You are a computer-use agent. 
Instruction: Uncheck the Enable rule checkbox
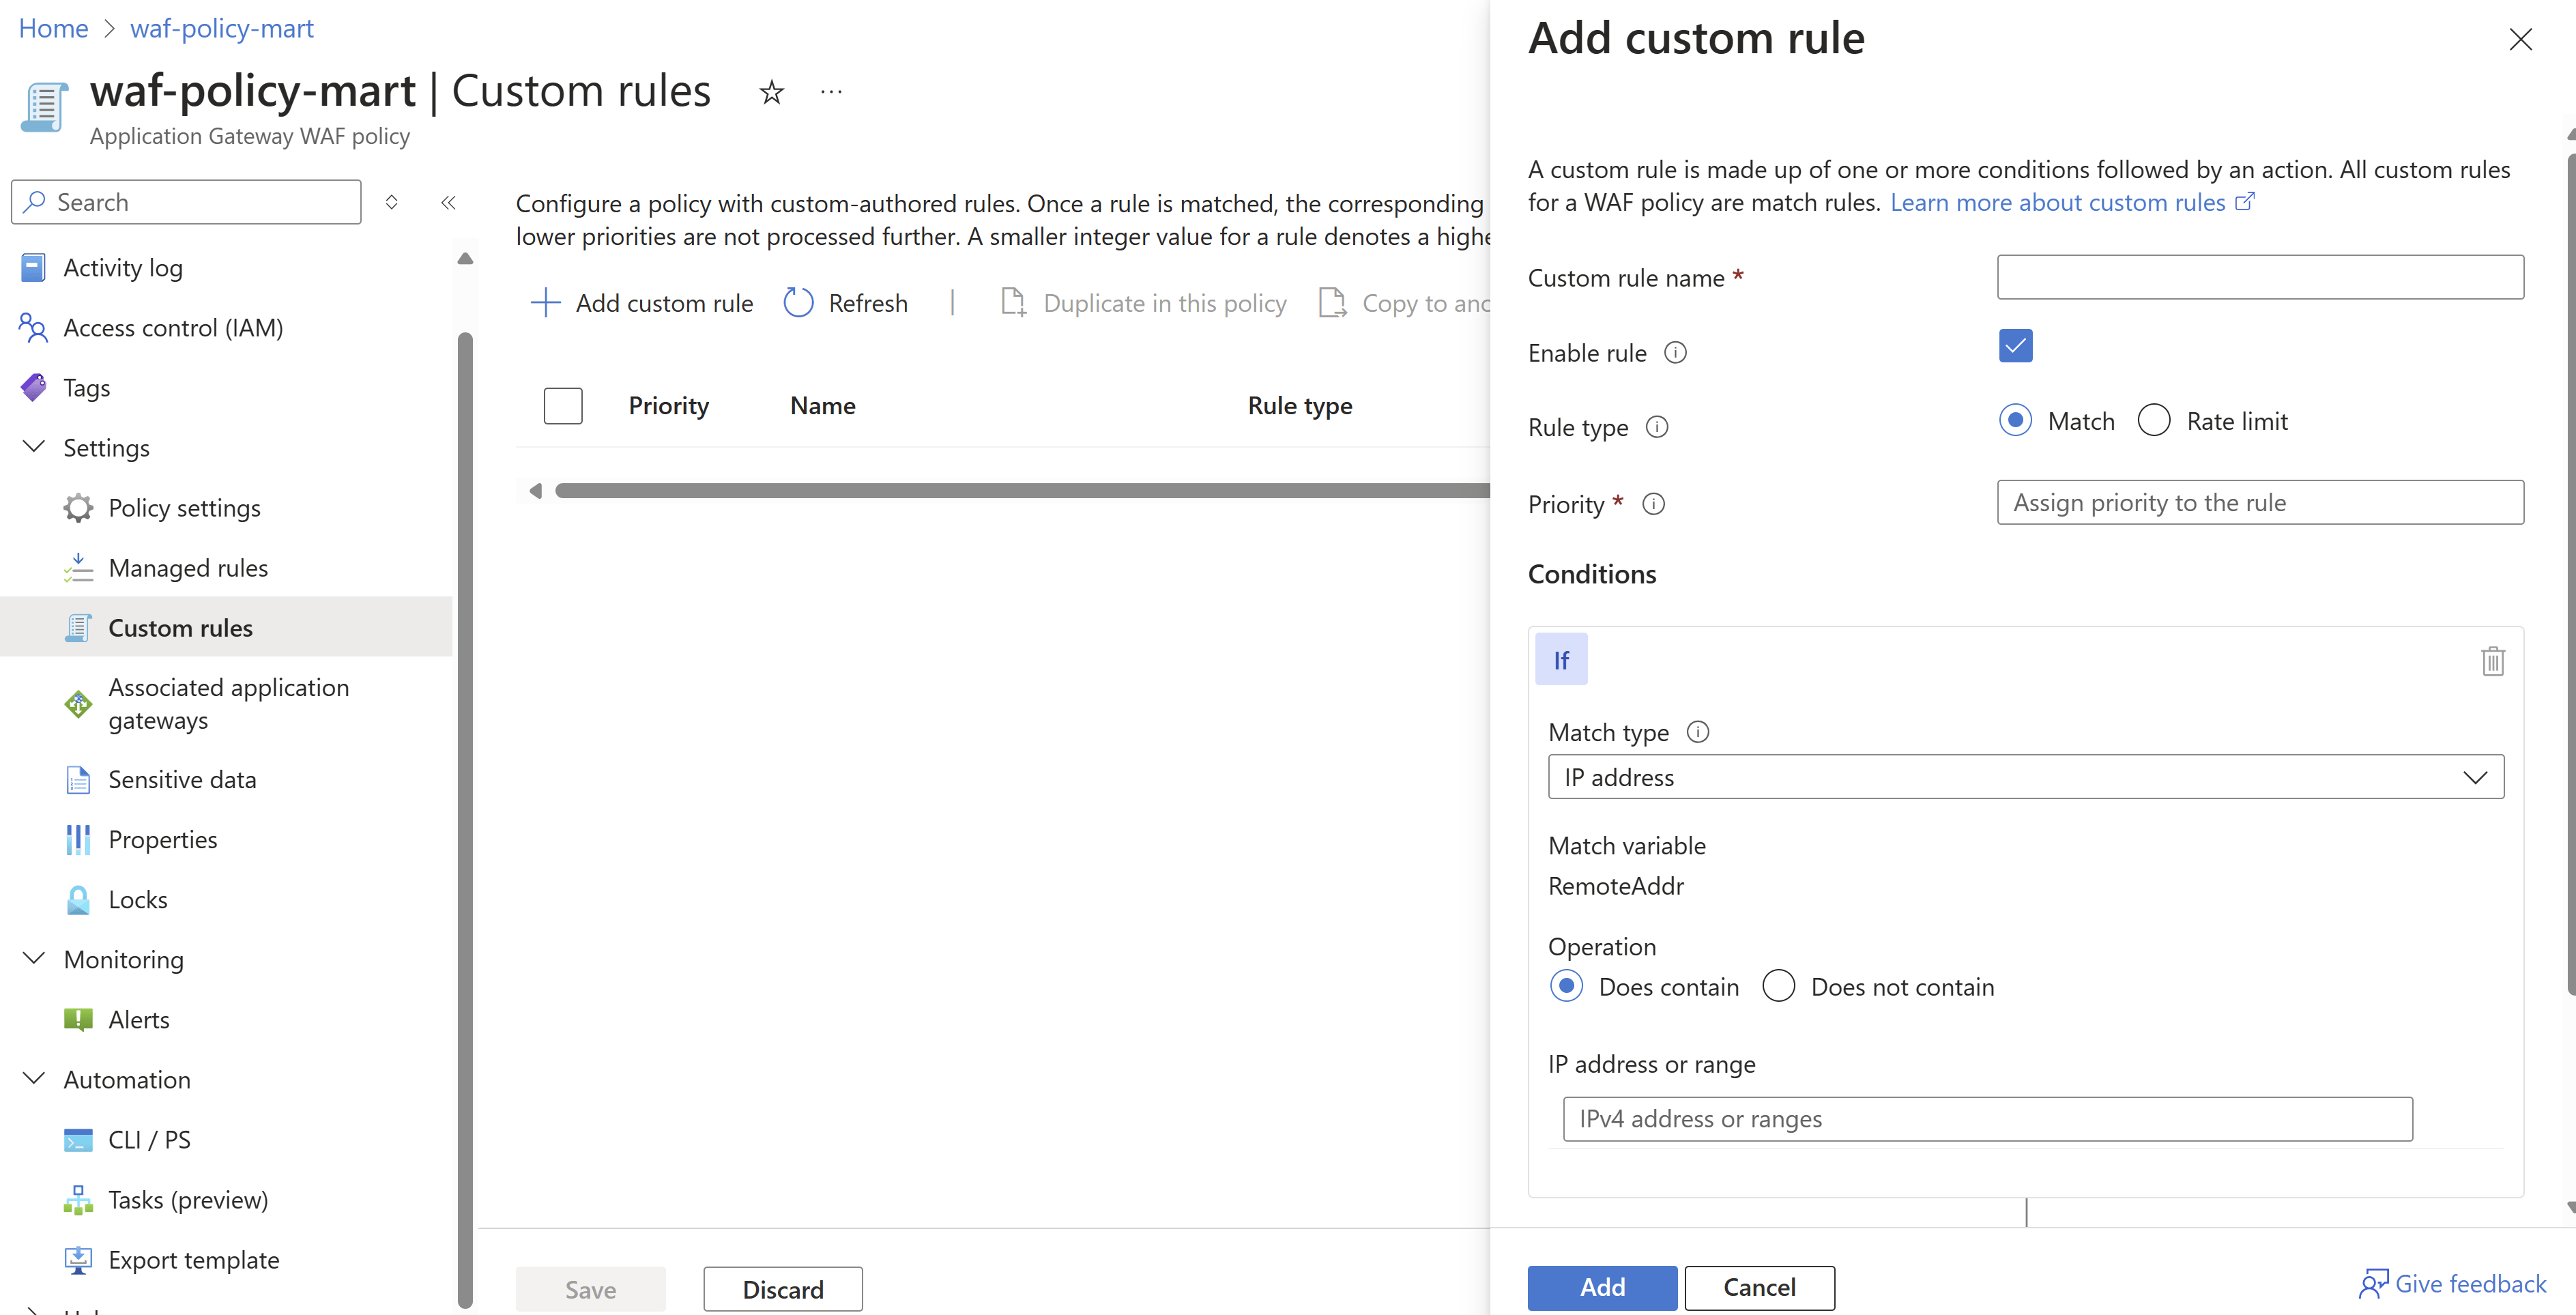[x=2015, y=346]
